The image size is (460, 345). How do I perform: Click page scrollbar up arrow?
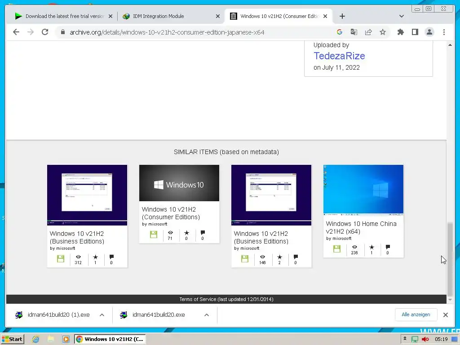tap(450, 45)
